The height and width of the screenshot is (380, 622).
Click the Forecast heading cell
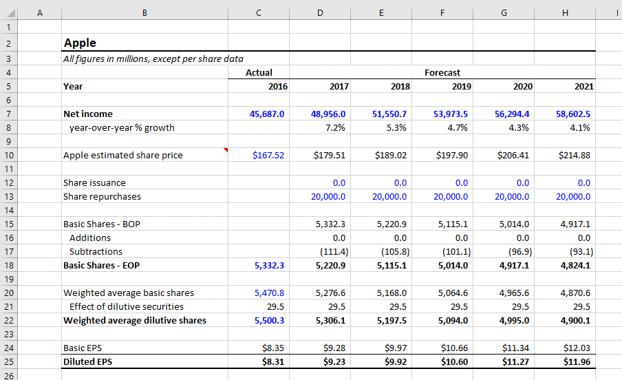[442, 73]
